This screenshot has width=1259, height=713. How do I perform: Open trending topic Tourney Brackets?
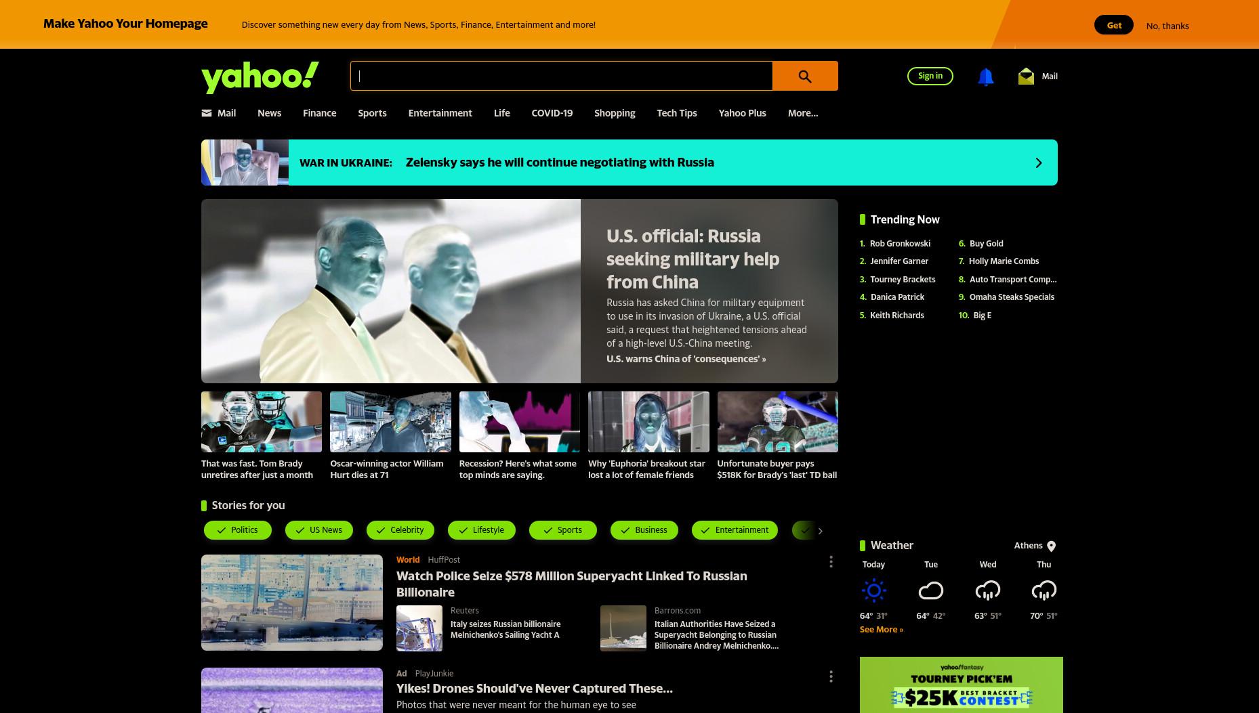903,280
